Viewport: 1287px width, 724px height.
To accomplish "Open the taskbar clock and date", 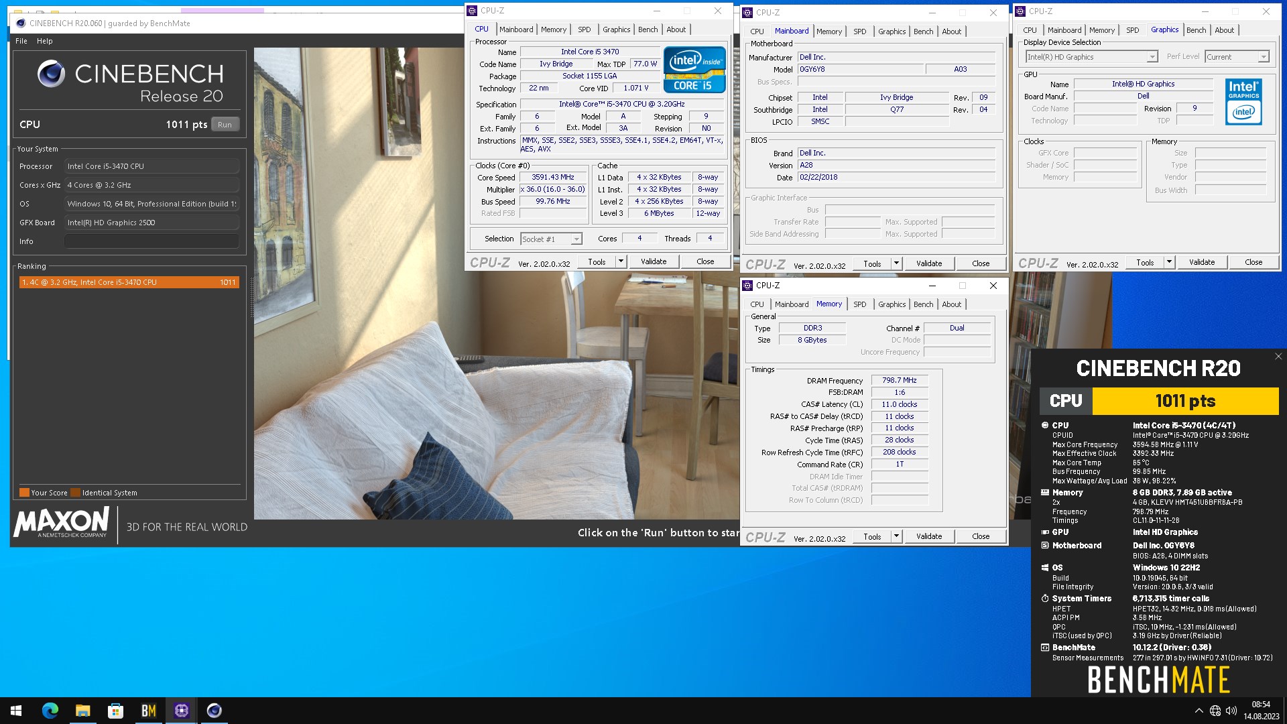I will [1261, 711].
